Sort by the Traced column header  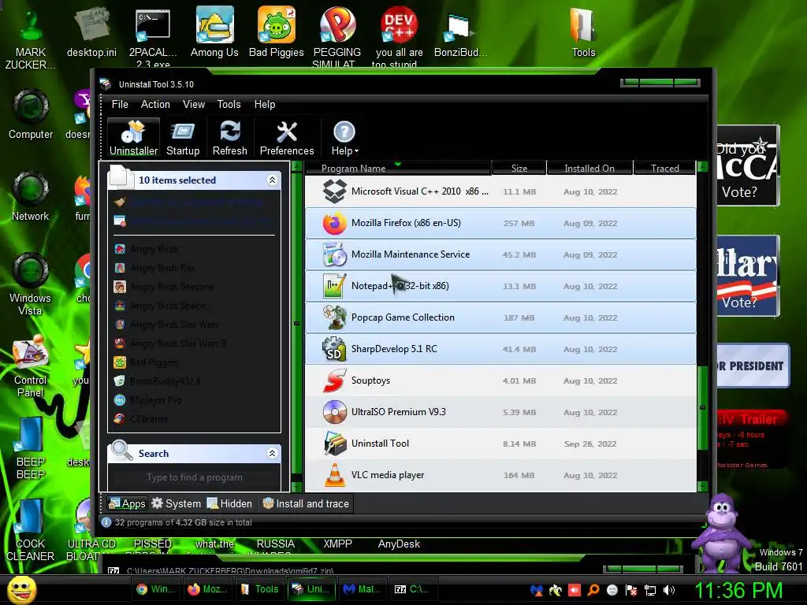click(664, 169)
